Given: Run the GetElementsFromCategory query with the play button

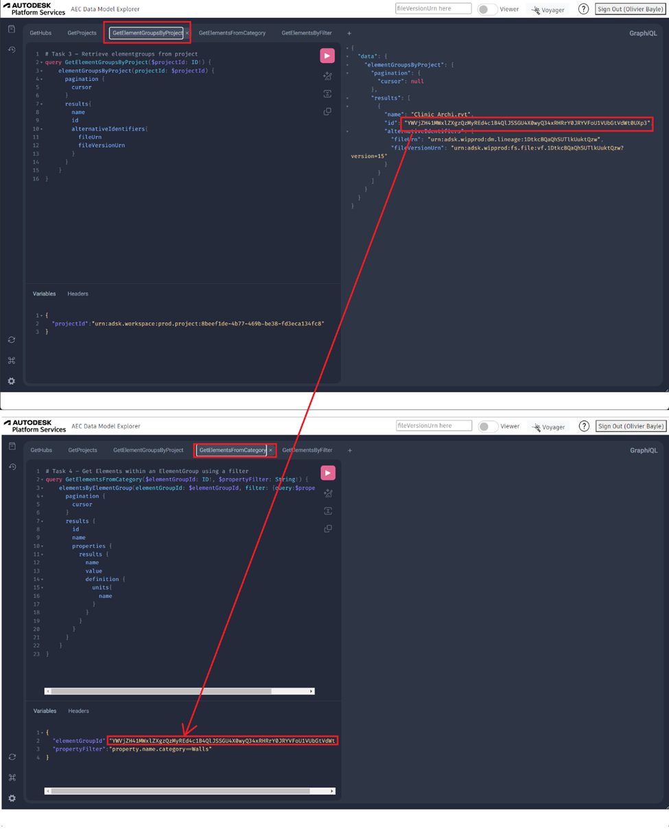Looking at the screenshot, I should click(328, 473).
